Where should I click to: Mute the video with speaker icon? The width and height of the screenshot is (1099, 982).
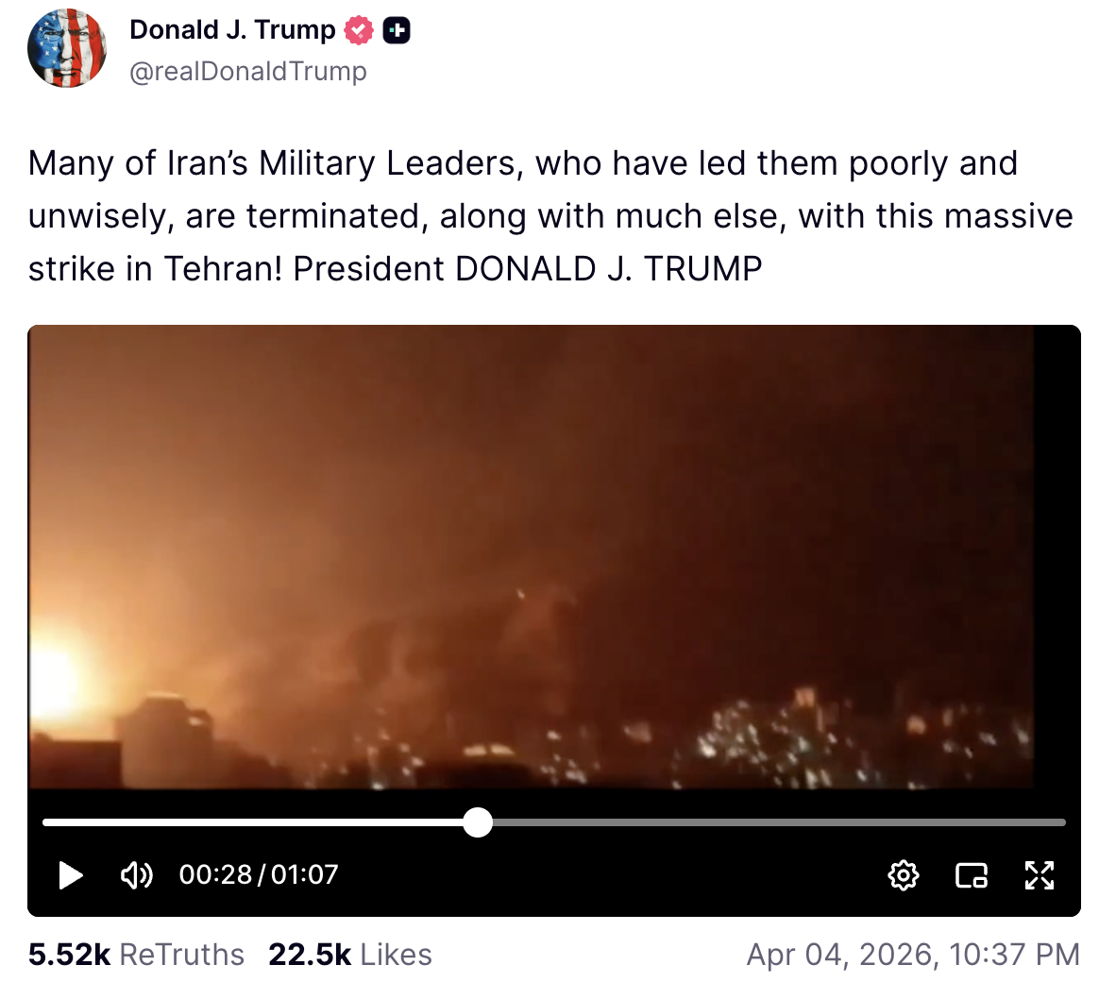(137, 875)
